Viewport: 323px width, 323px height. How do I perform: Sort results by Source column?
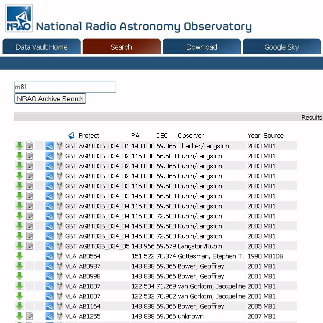coord(273,136)
